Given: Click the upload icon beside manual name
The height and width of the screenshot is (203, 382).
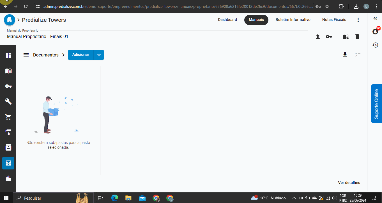Looking at the screenshot, I should [x=318, y=37].
